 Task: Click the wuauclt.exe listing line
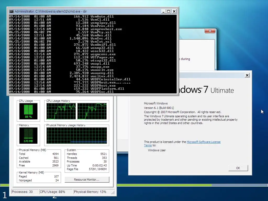[x=61, y=70]
